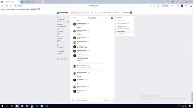Go back with the browser back arrow
The height and width of the screenshot is (108, 193).
[2, 6]
